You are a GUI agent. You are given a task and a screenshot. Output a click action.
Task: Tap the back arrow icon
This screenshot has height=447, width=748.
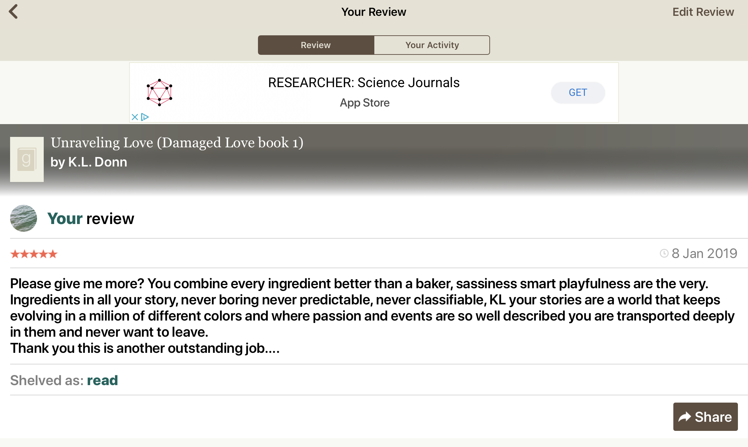coord(13,12)
